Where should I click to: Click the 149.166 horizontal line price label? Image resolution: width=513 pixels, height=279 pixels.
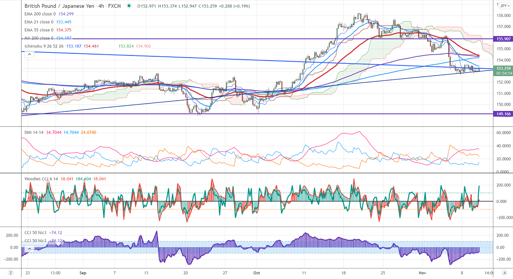point(503,114)
